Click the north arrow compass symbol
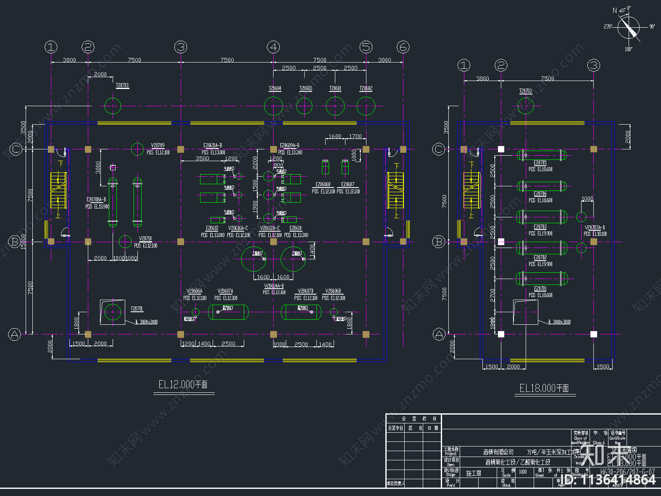This screenshot has height=496, width=661. (629, 27)
